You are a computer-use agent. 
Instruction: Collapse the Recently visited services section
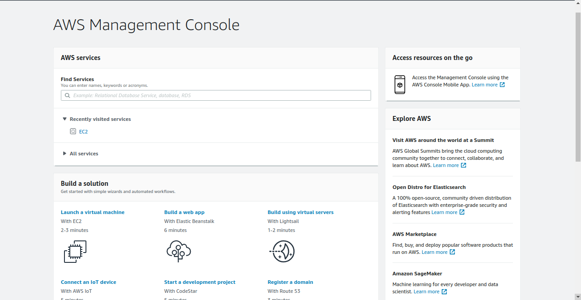pyautogui.click(x=65, y=119)
